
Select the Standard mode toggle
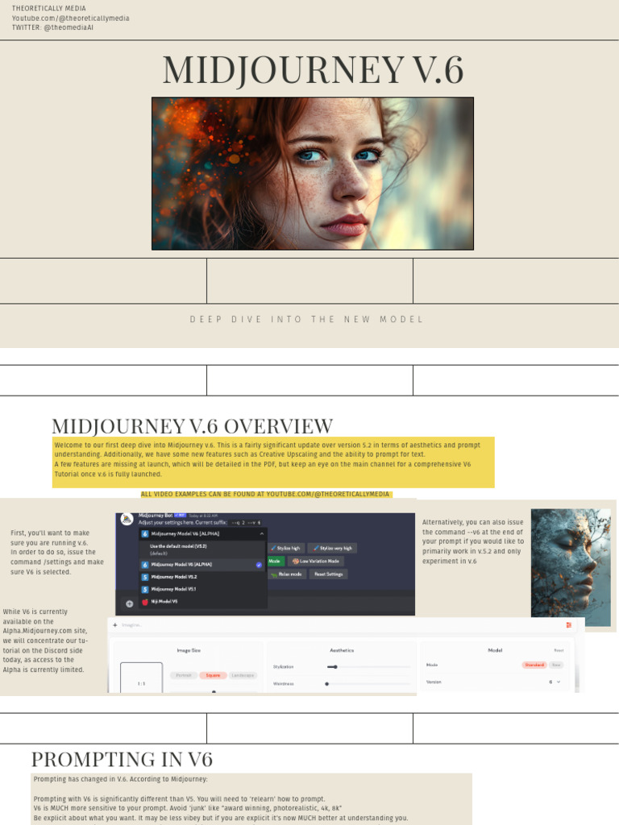(534, 665)
